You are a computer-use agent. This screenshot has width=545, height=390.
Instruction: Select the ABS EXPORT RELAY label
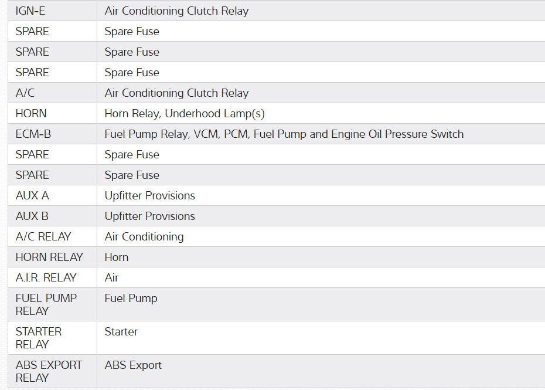[49, 371]
